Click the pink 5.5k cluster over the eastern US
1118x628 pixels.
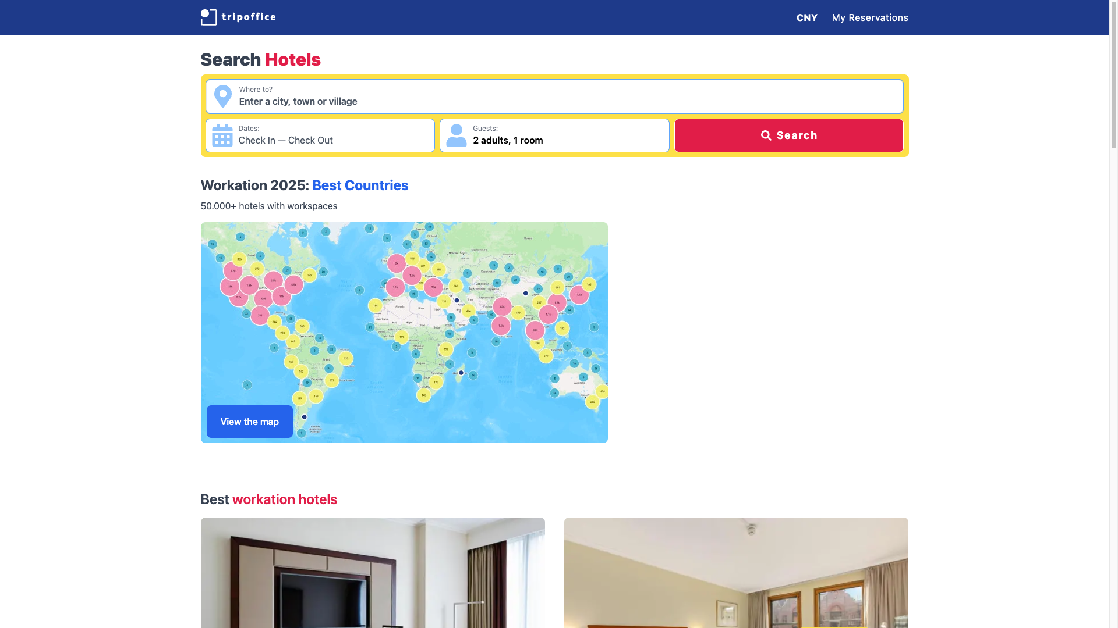[x=293, y=285]
